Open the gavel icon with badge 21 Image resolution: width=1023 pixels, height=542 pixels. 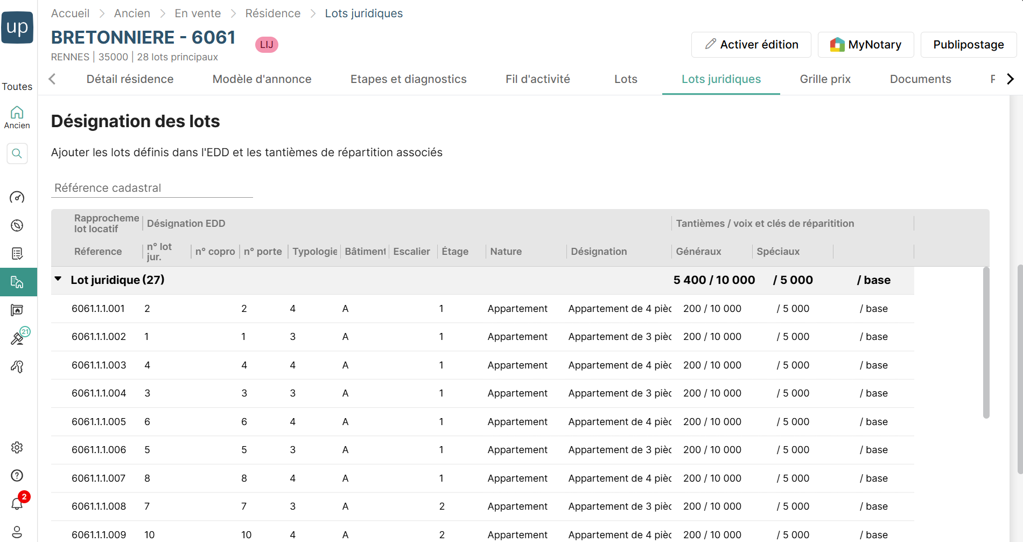tap(17, 338)
